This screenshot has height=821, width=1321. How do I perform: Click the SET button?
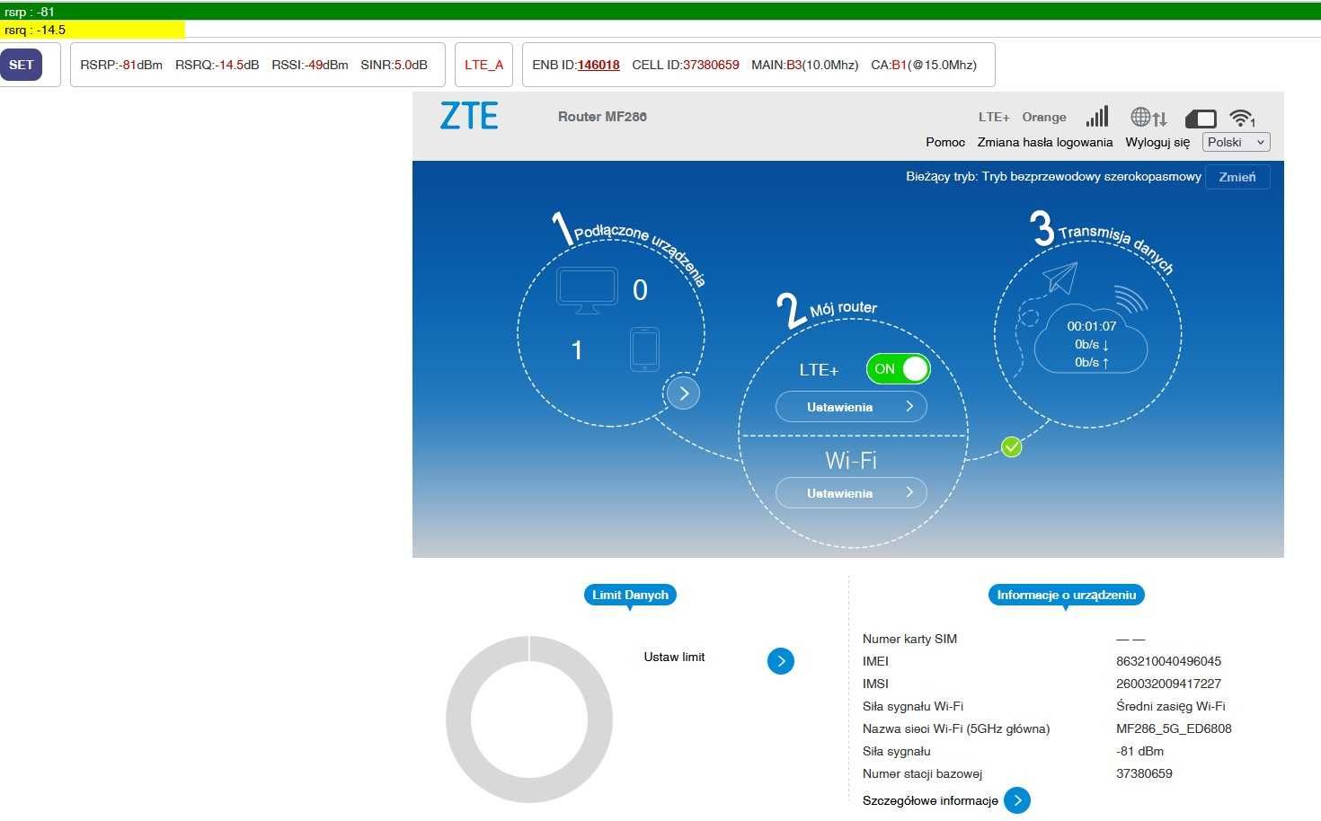pos(21,65)
